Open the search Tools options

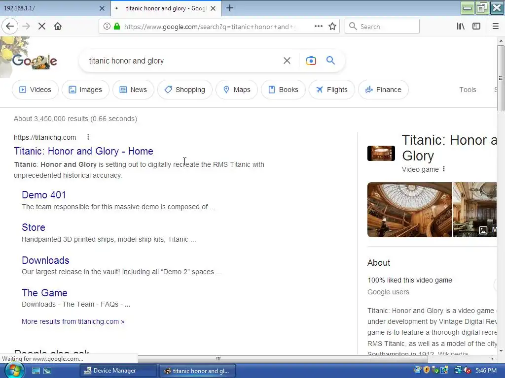click(468, 90)
